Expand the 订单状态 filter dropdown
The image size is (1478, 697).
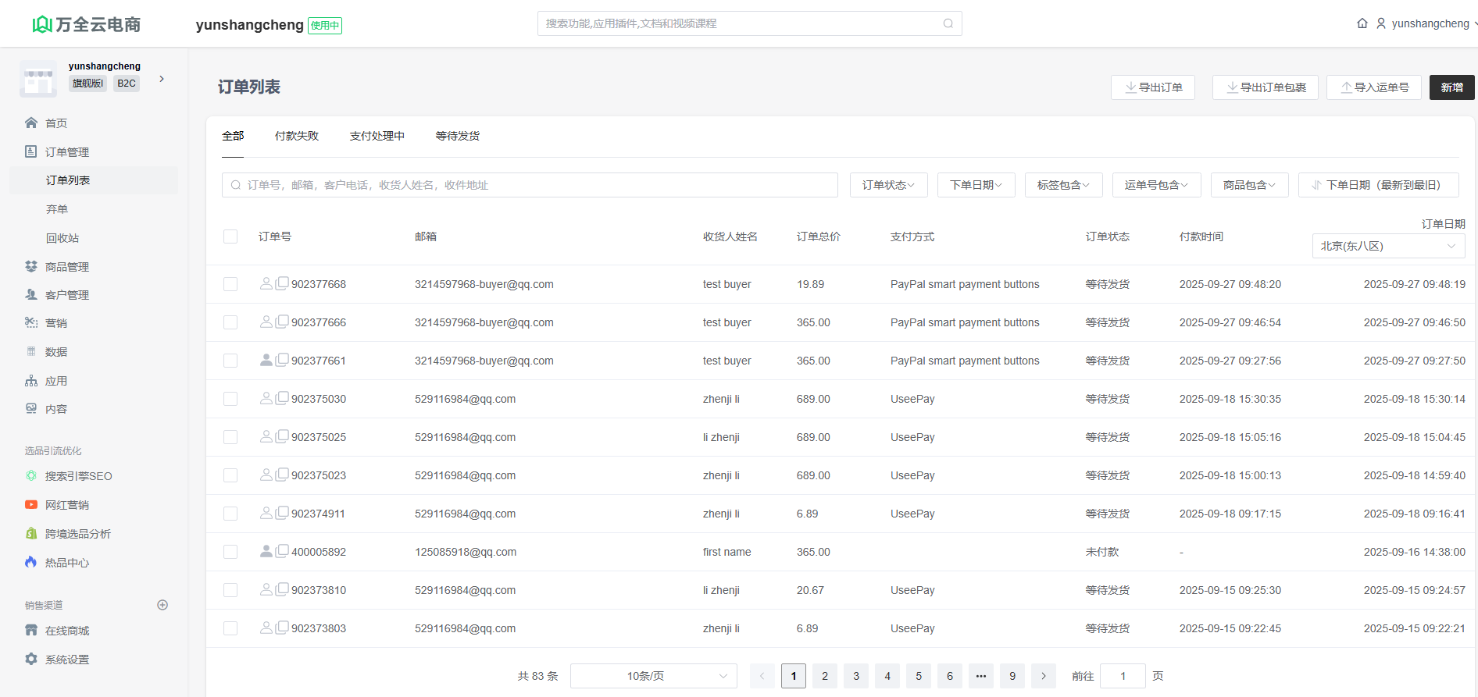[888, 185]
